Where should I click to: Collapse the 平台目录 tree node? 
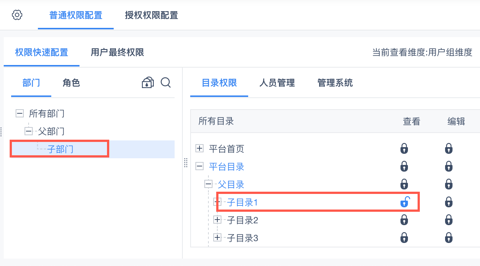pos(200,167)
